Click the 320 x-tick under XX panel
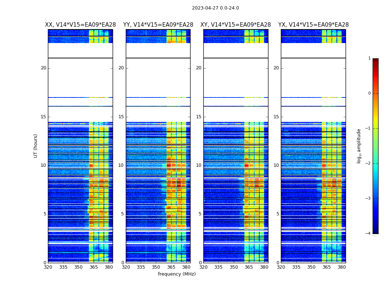 pos(48,267)
